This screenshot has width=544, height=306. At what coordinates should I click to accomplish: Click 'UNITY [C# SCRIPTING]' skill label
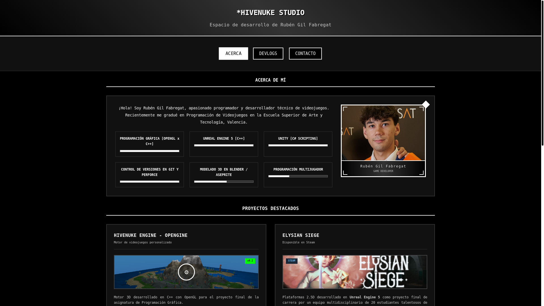coord(298,139)
